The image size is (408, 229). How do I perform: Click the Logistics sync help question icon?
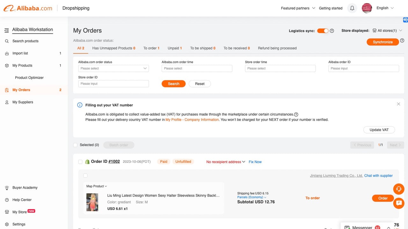tap(332, 31)
